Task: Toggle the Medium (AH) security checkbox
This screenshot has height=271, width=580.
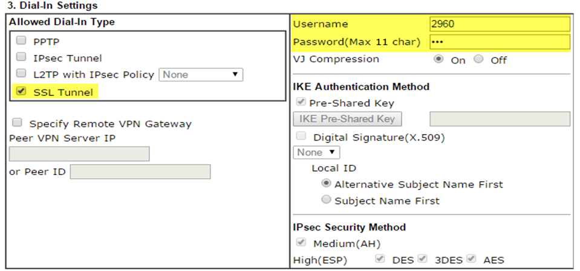Action: tap(301, 243)
